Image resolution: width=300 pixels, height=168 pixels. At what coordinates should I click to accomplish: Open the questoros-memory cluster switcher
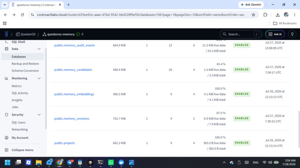(x=82, y=34)
